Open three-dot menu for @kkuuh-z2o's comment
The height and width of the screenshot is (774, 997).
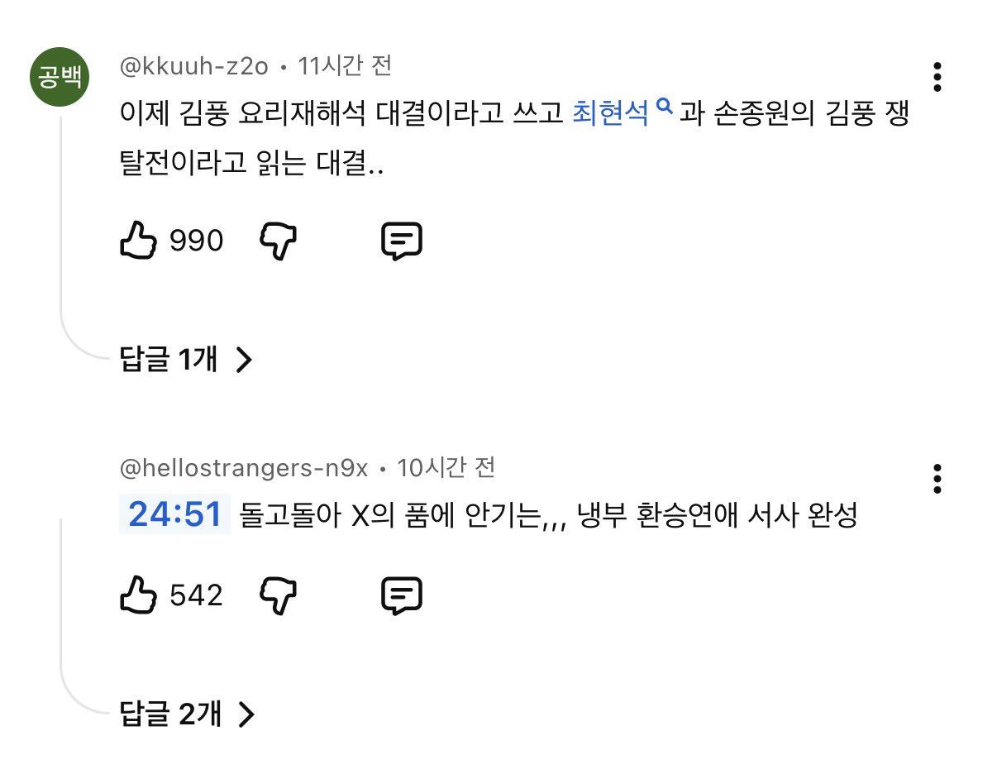[937, 77]
